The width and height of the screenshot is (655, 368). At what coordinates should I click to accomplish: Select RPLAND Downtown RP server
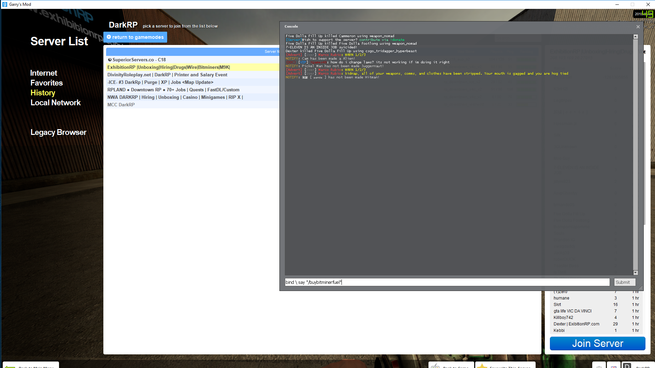tap(193, 90)
